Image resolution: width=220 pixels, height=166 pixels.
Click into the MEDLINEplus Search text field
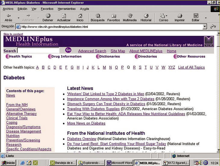coord(38,51)
